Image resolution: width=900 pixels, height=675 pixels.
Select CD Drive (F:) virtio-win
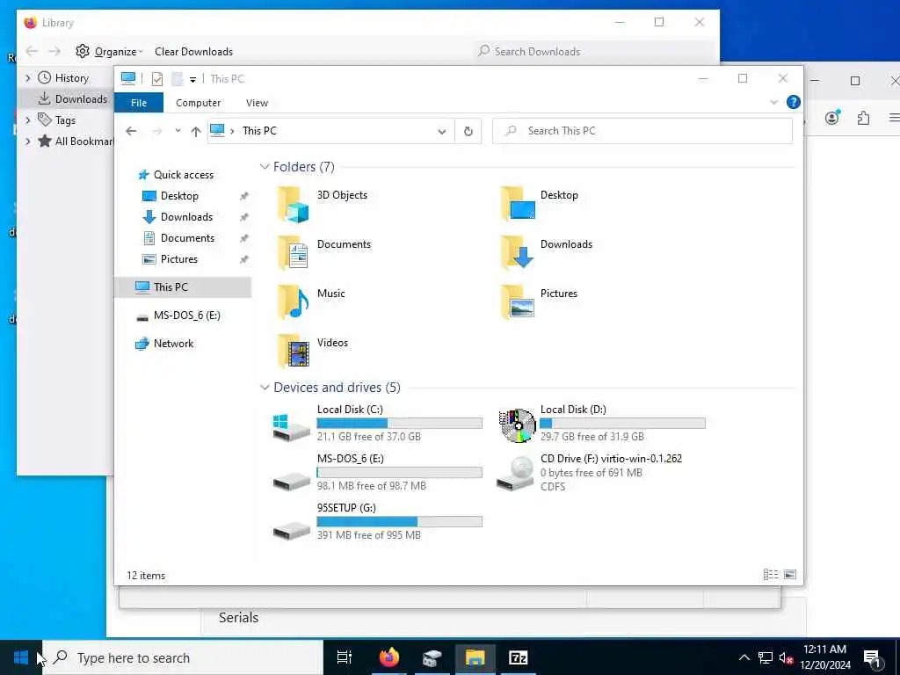tap(590, 474)
